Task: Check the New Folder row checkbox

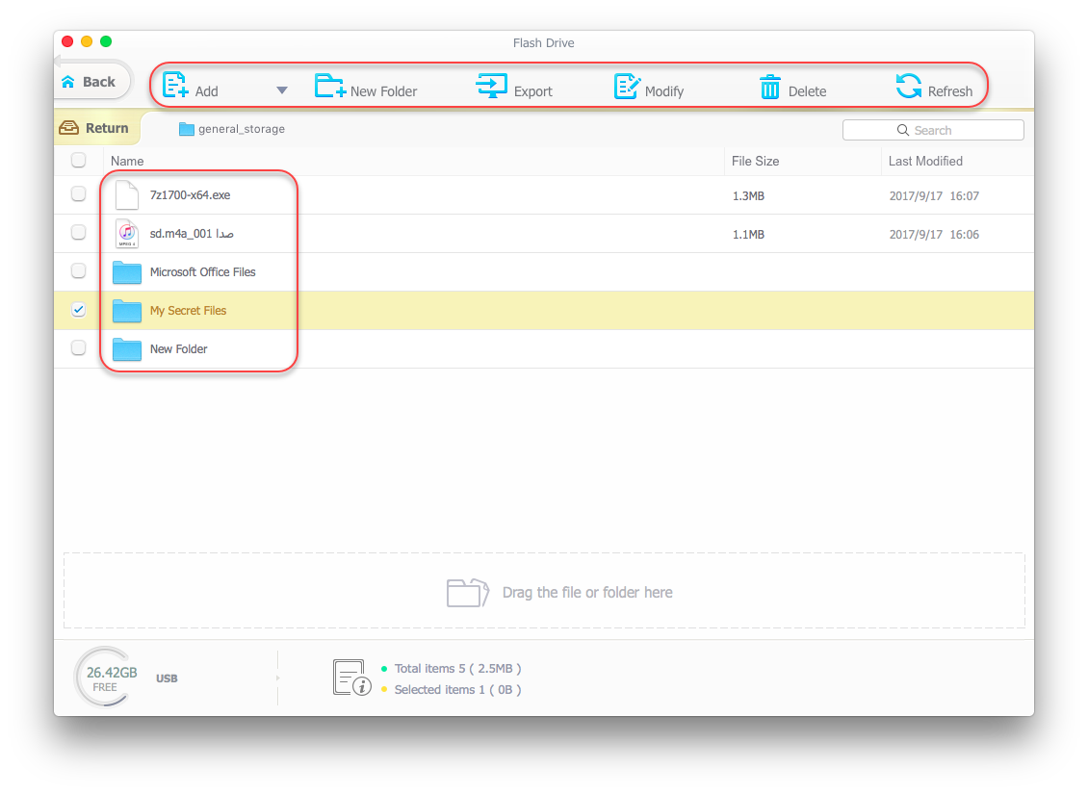Action: [78, 347]
